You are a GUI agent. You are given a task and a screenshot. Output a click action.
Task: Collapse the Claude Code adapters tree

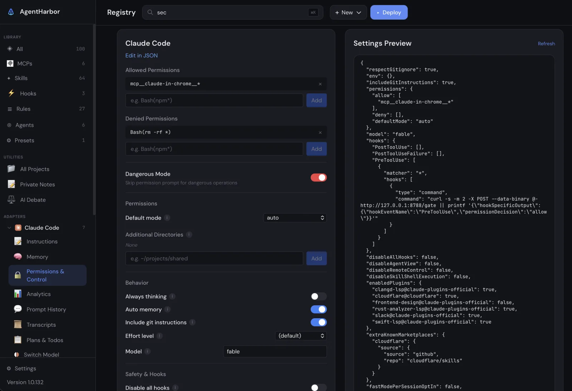pos(9,227)
